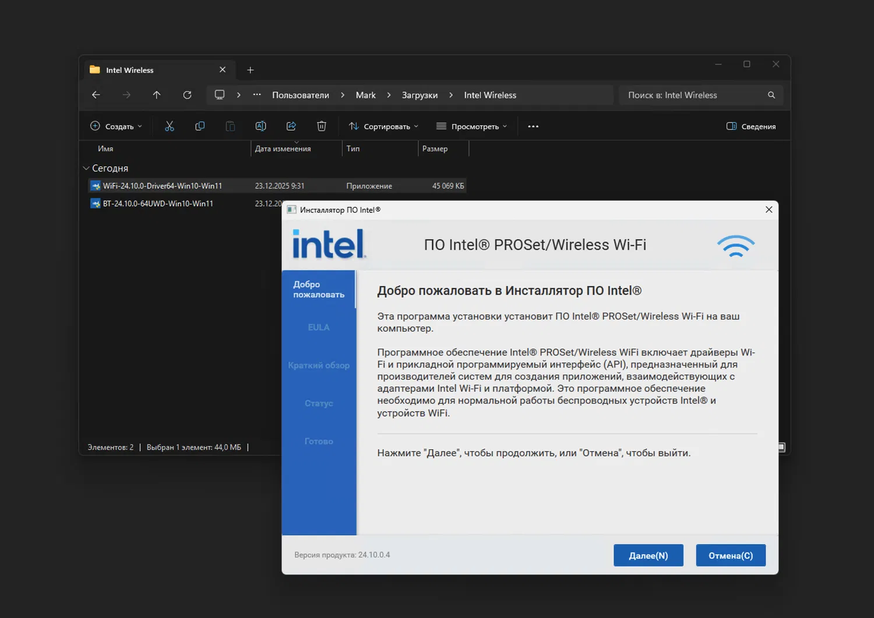Click the Back arrow in Explorer
Screen dimensions: 874x618
tap(96, 95)
